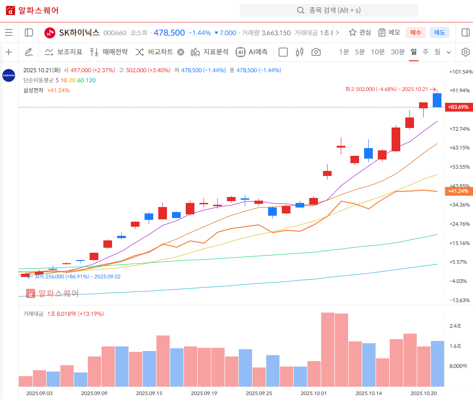Viewport: 473px width, 399px height.
Task: Open the hamburger main menu
Action: tap(9, 32)
